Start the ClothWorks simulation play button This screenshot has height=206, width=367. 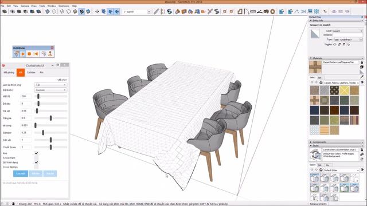click(x=23, y=54)
